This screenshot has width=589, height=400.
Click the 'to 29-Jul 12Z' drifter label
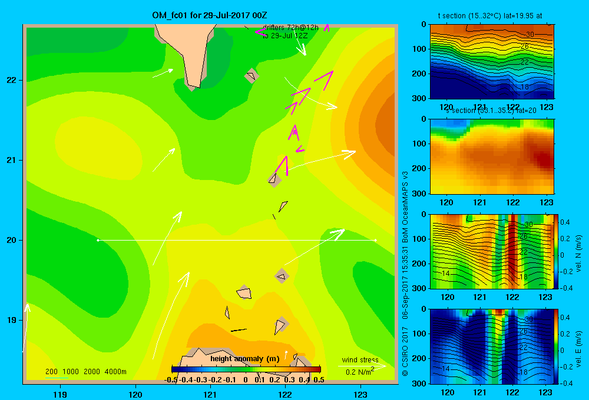[x=285, y=36]
